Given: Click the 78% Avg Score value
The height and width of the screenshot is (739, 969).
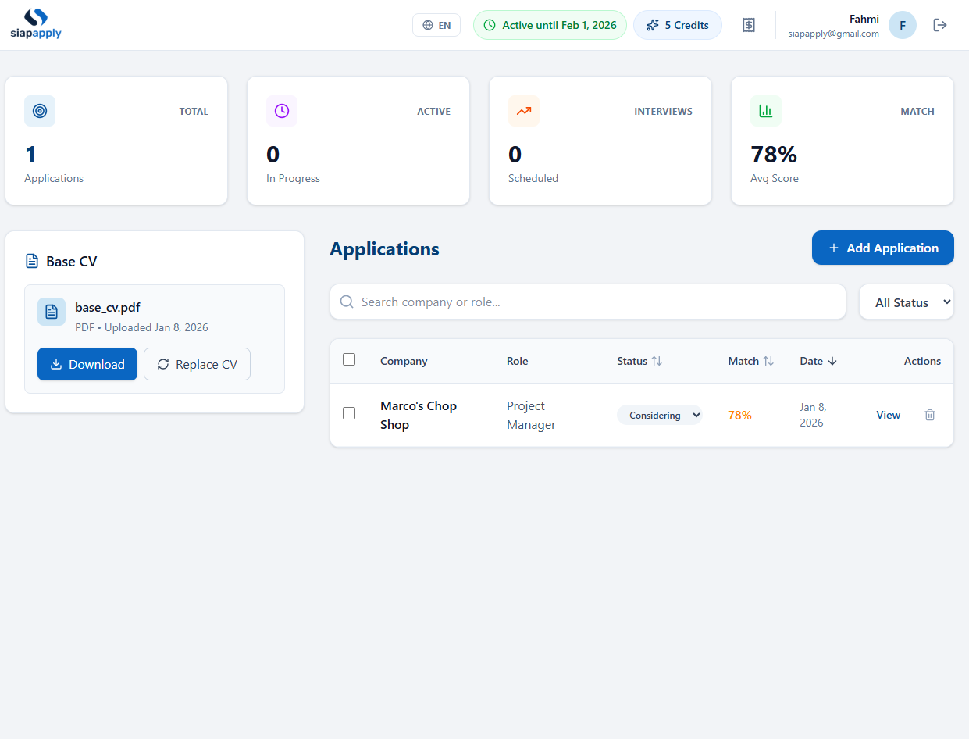Looking at the screenshot, I should pos(774,154).
